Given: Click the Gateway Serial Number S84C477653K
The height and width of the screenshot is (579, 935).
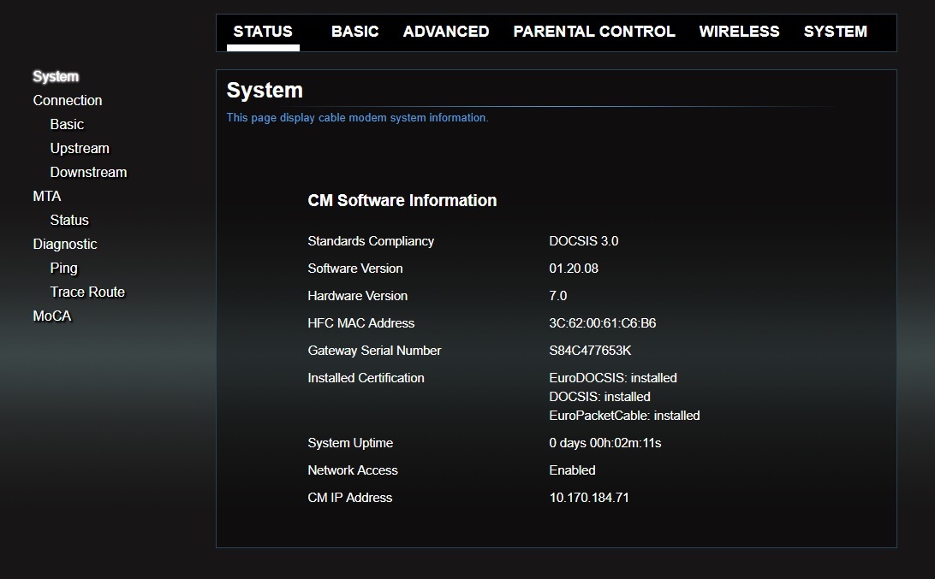Looking at the screenshot, I should point(590,351).
